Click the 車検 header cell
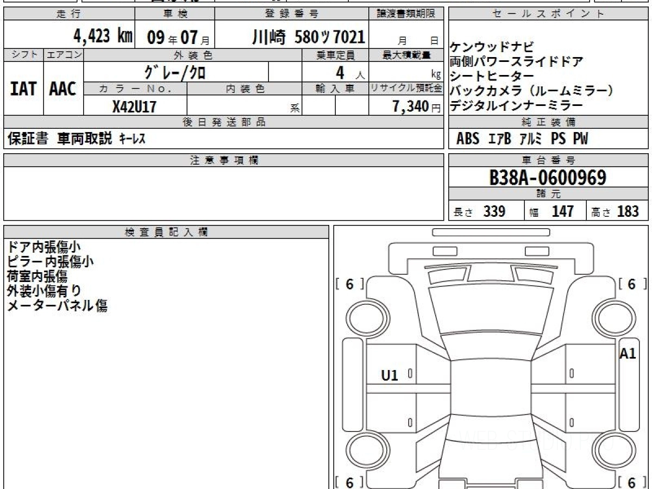 point(174,14)
